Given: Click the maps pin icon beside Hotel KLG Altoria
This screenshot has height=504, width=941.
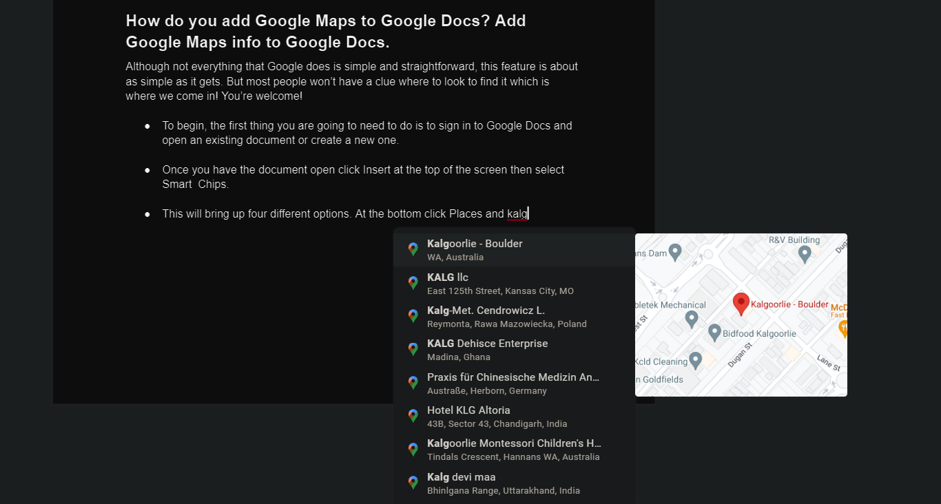Looking at the screenshot, I should click(413, 416).
